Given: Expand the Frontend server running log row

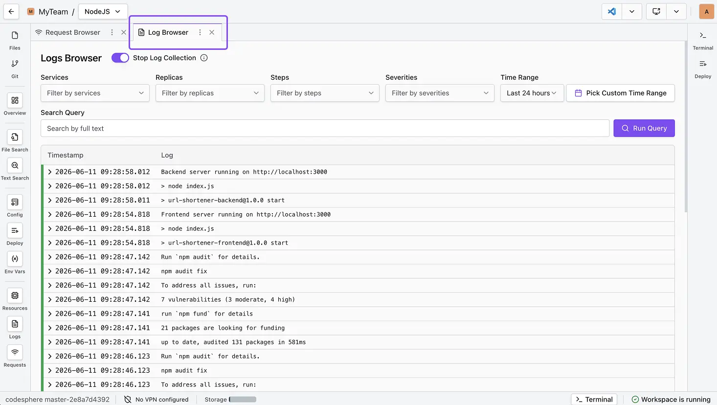Looking at the screenshot, I should [x=50, y=214].
